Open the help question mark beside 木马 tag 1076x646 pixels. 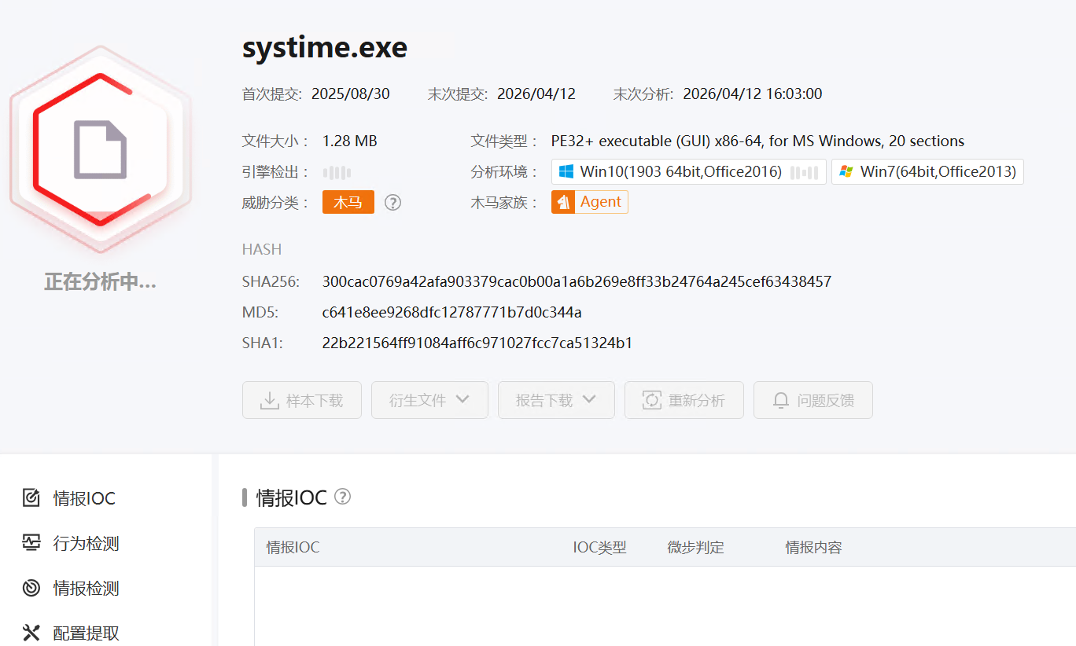tap(393, 203)
